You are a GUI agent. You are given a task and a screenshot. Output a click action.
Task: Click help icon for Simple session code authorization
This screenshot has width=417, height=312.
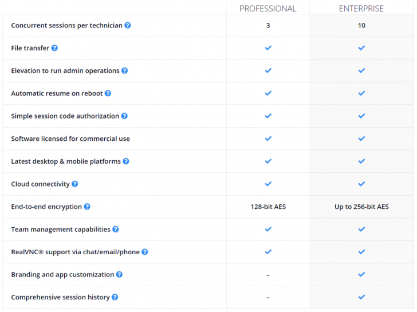point(124,116)
